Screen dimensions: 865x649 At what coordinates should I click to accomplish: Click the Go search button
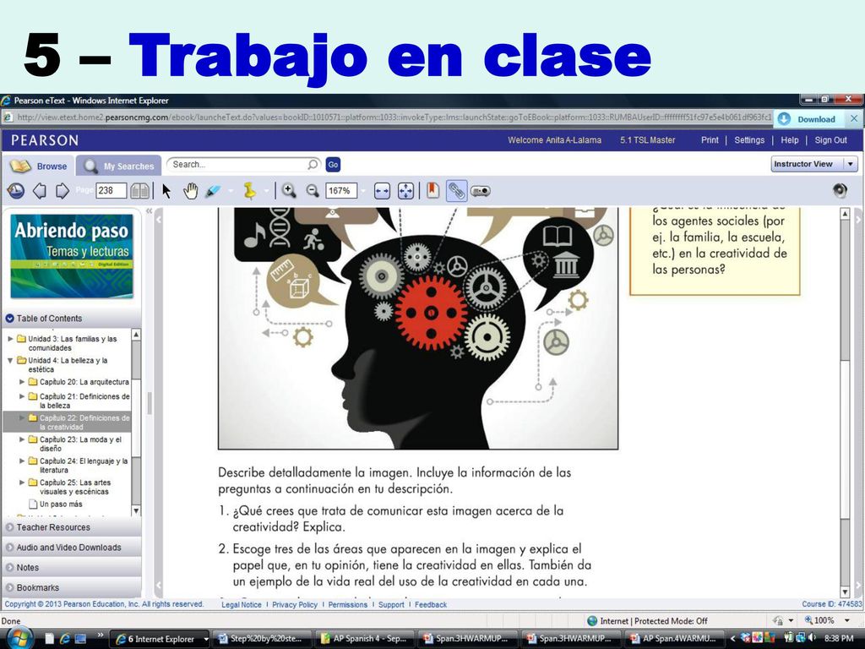333,165
